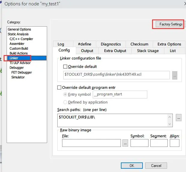Open the #define tab
The width and height of the screenshot is (186, 172).
(84, 44)
